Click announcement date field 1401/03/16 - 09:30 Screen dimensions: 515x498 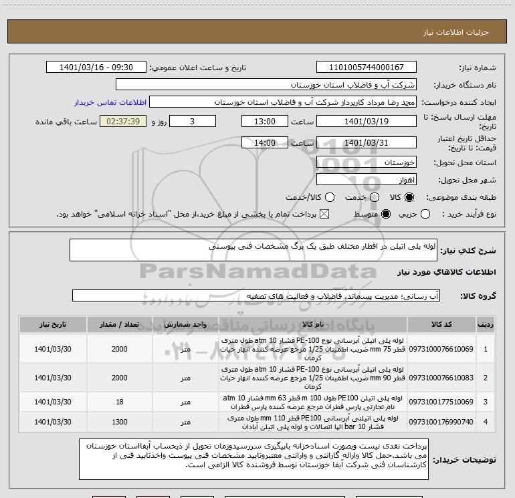[x=96, y=68]
